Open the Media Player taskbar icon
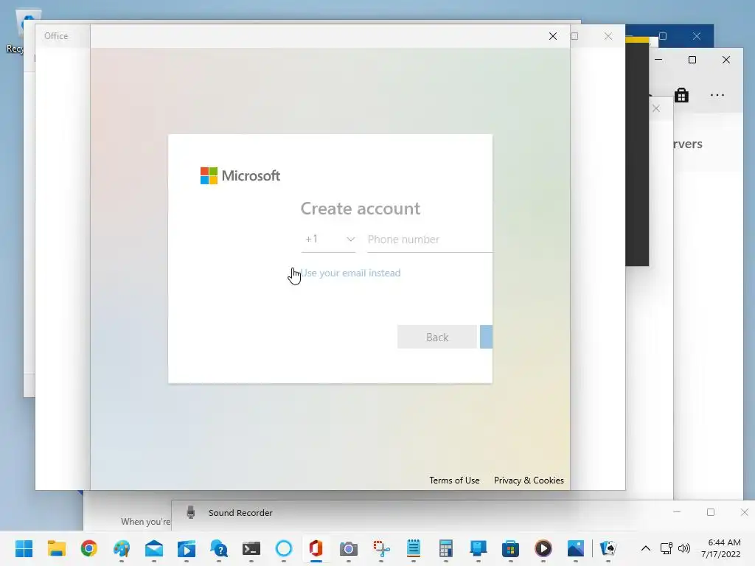The height and width of the screenshot is (566, 755). coord(543,548)
